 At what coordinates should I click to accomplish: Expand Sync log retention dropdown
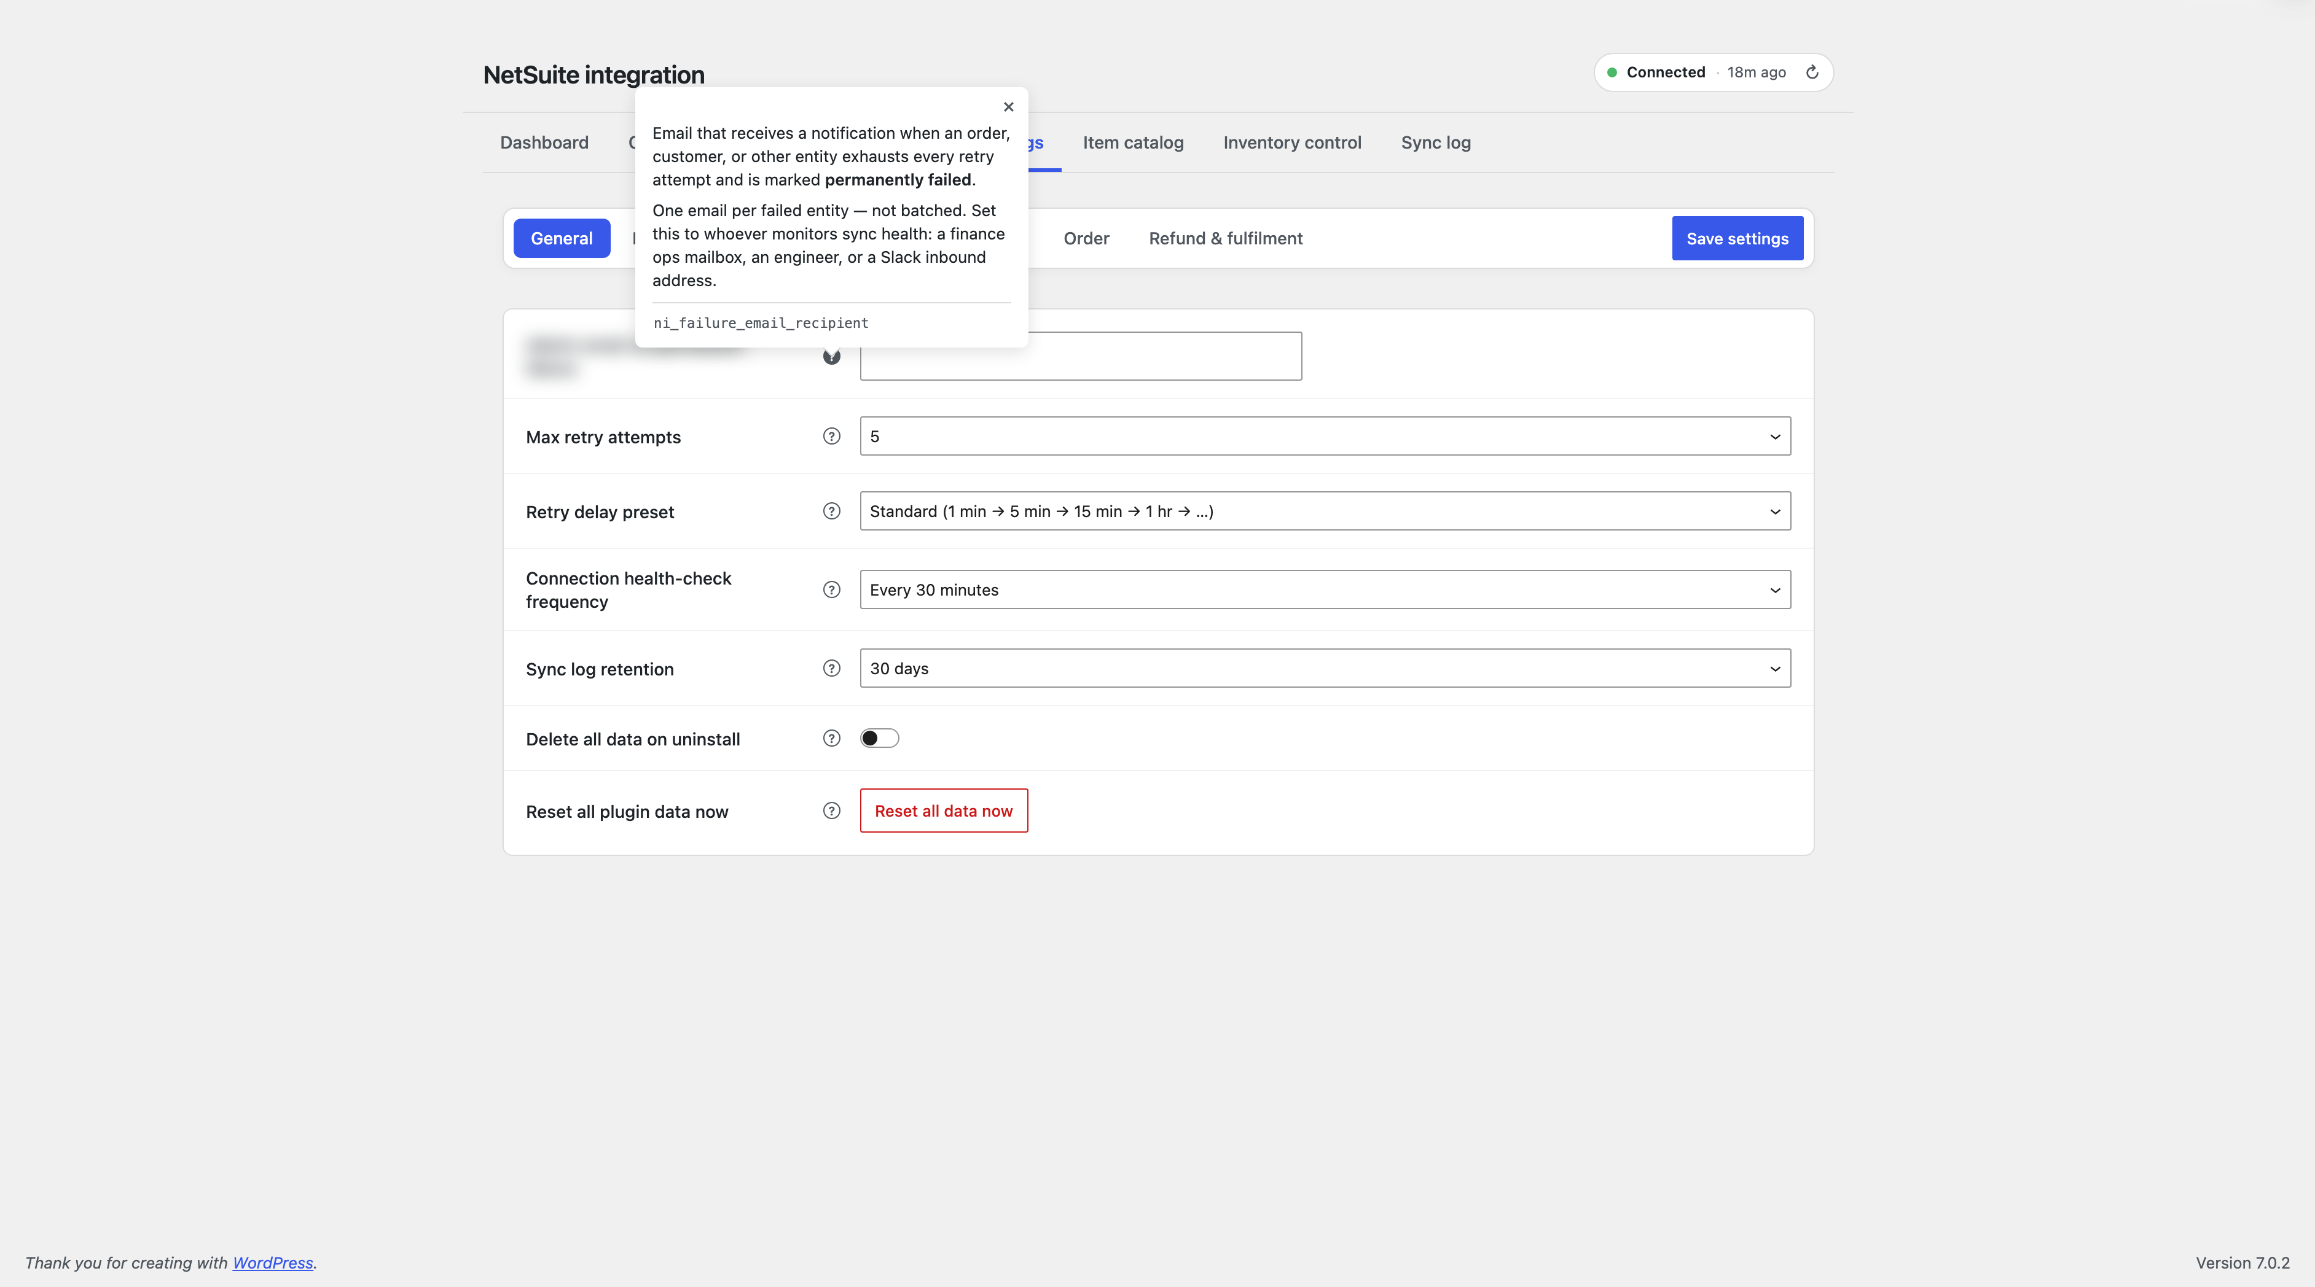(x=1325, y=668)
